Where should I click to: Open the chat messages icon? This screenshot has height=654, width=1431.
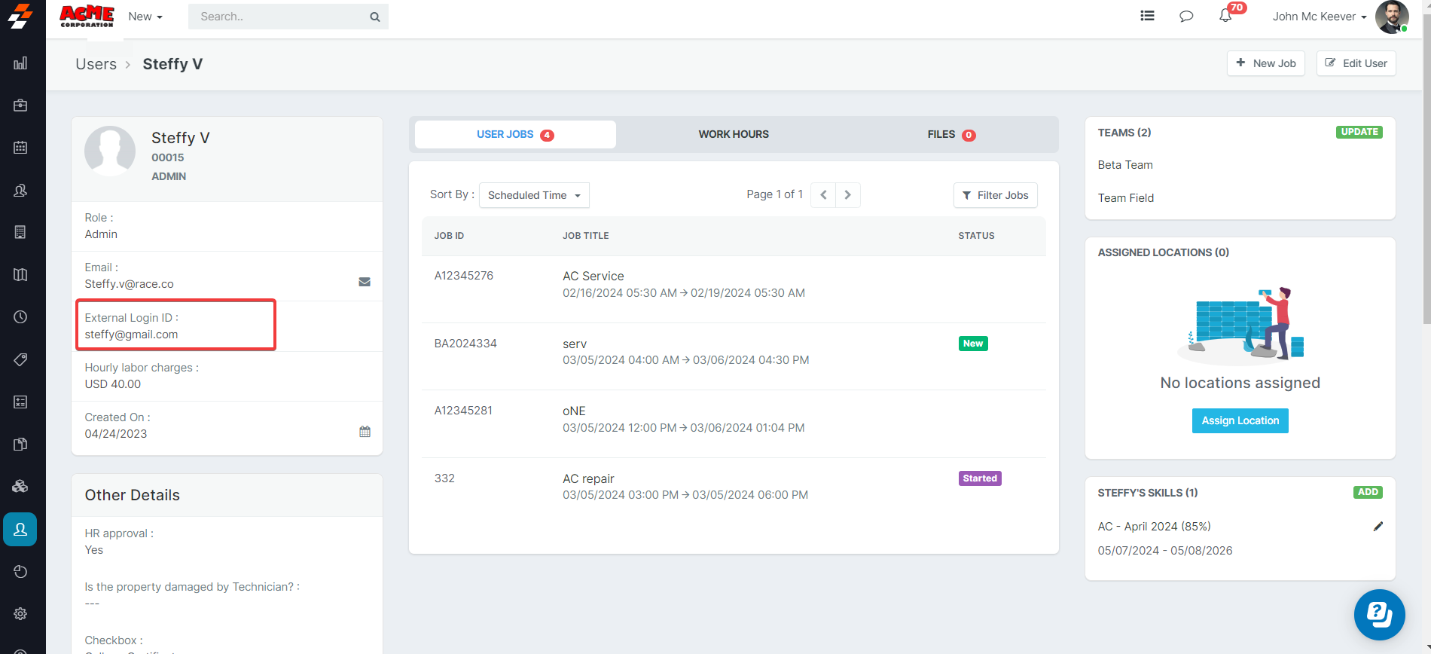pos(1186,16)
